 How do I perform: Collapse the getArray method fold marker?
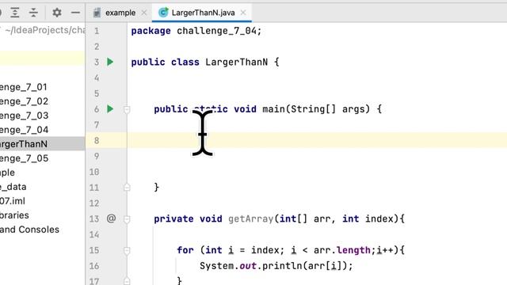(x=127, y=219)
